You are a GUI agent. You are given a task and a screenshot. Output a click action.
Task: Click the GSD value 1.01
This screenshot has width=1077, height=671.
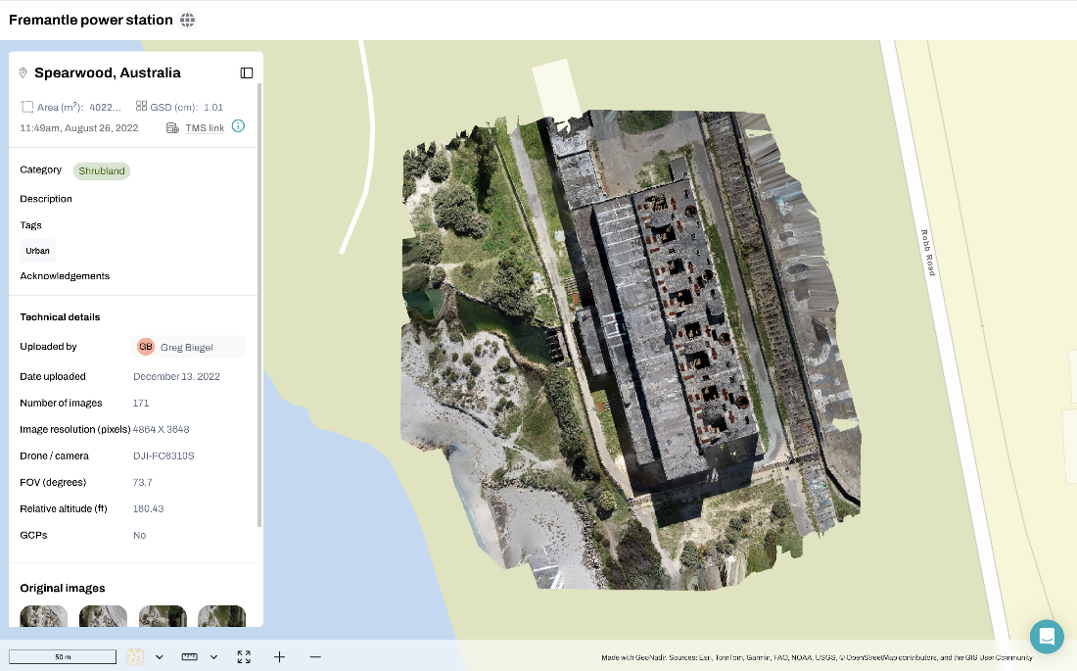tap(213, 107)
